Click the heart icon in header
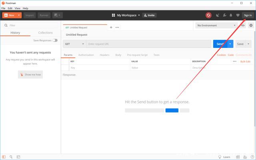 tap(238, 15)
